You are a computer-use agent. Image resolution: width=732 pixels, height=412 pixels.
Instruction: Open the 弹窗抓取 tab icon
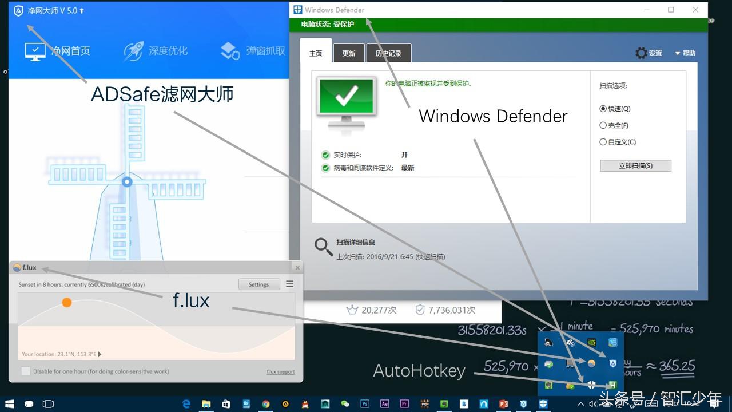coord(230,51)
